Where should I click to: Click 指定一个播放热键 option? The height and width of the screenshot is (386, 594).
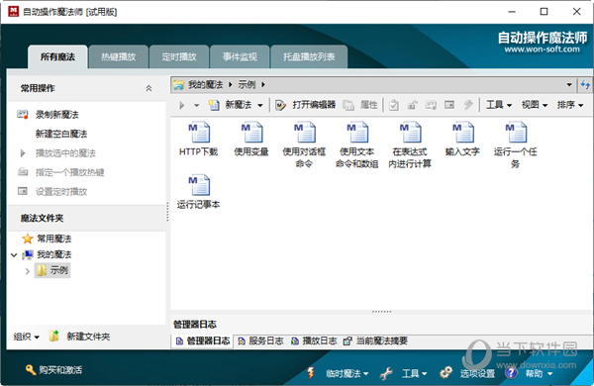61,172
